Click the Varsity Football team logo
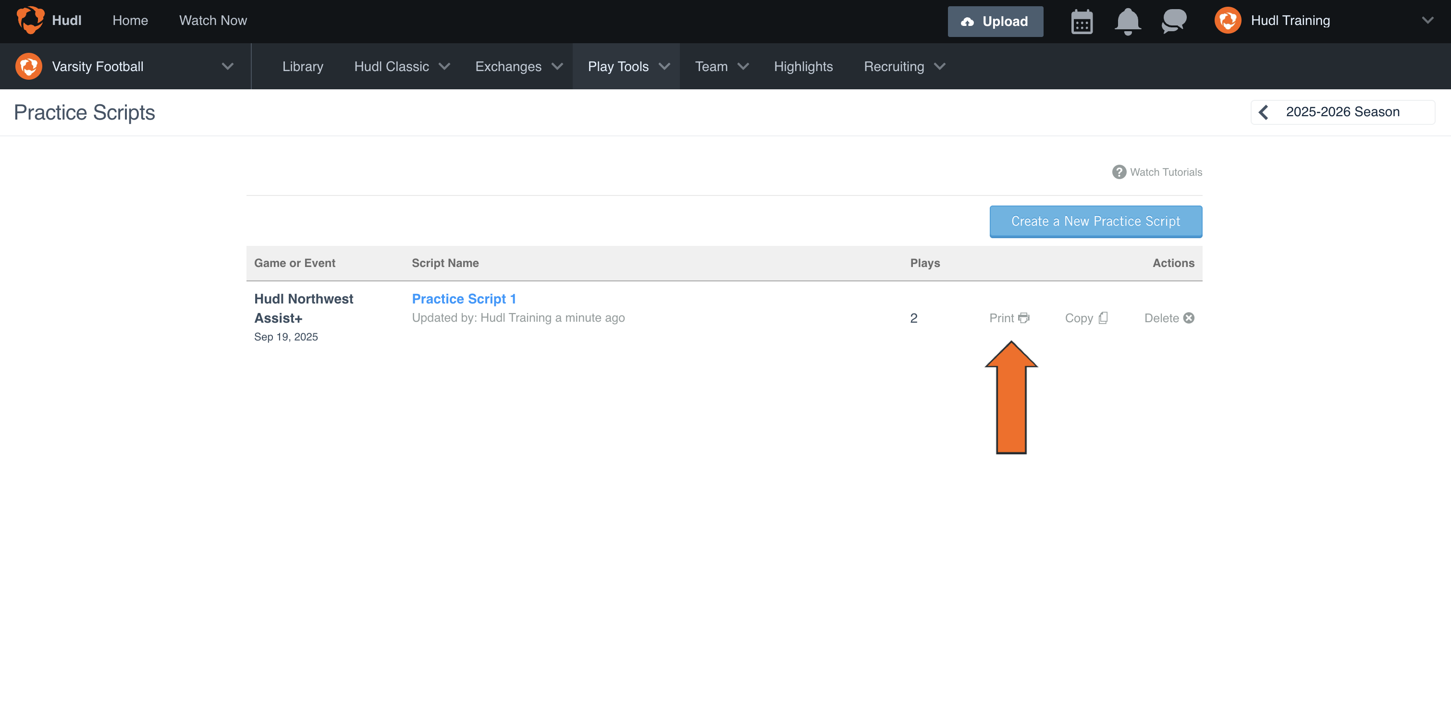Viewport: 1451px width, 703px height. [x=29, y=66]
